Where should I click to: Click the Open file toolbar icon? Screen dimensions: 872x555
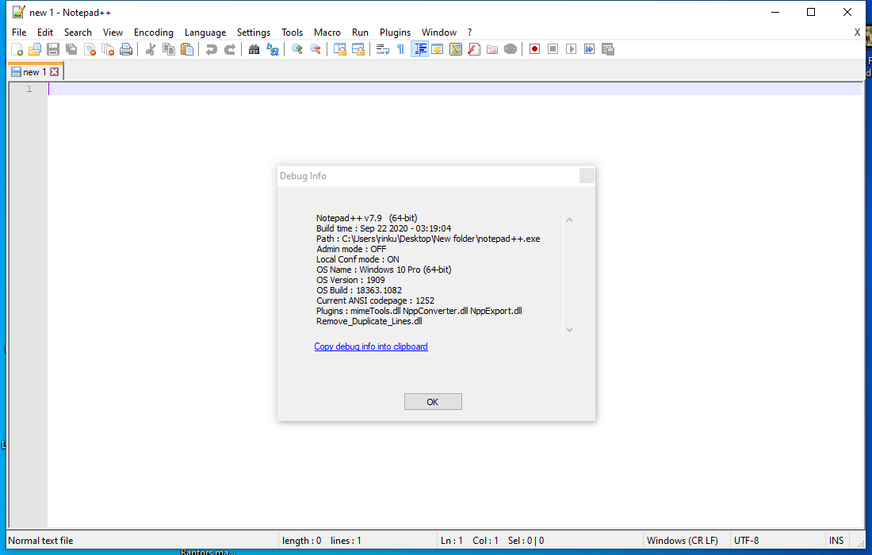click(x=35, y=49)
